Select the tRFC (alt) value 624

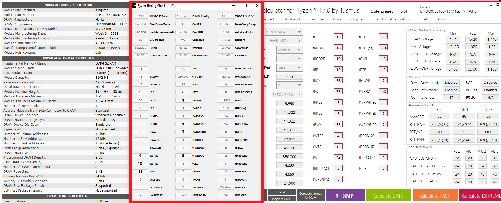click(384, 48)
